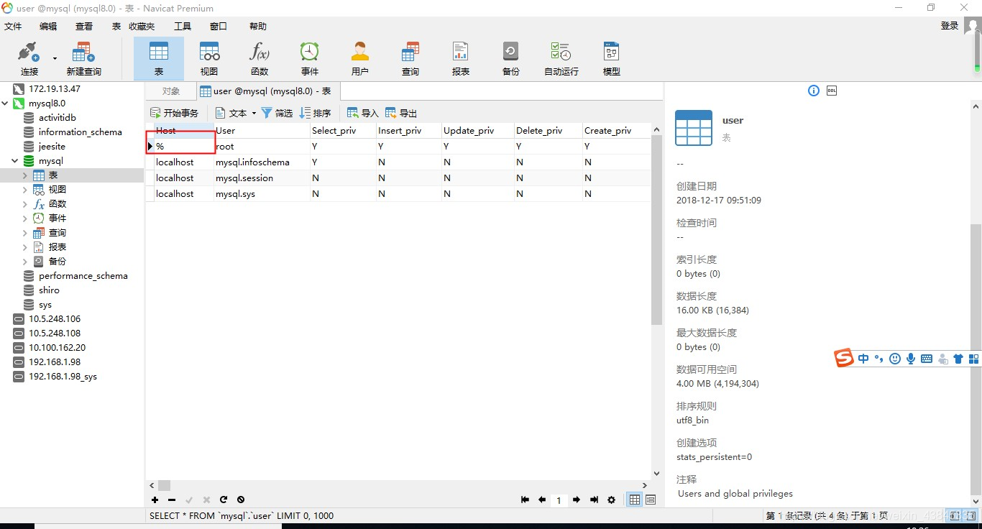Go to next page of records
The width and height of the screenshot is (982, 529).
[x=577, y=500]
